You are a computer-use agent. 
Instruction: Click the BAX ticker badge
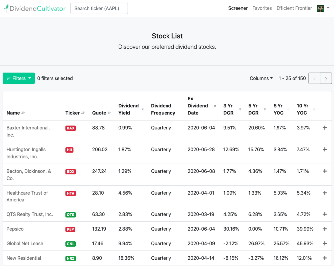tap(70, 128)
